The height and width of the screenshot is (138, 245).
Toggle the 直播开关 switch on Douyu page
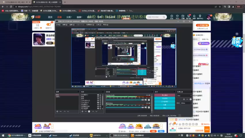coord(49,25)
